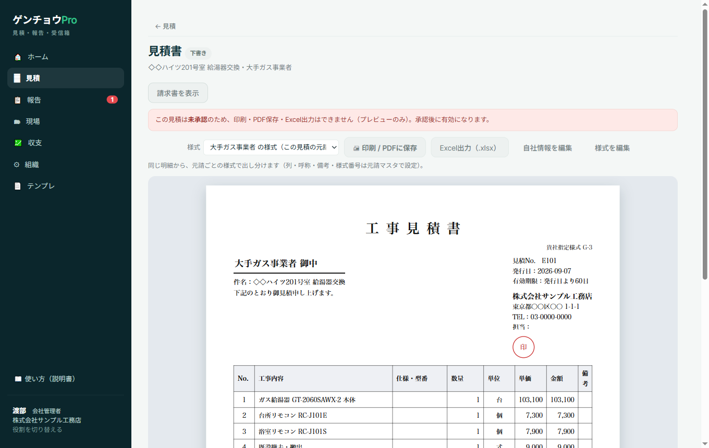
Task: Click the 現場 truck icon
Action: [17, 121]
